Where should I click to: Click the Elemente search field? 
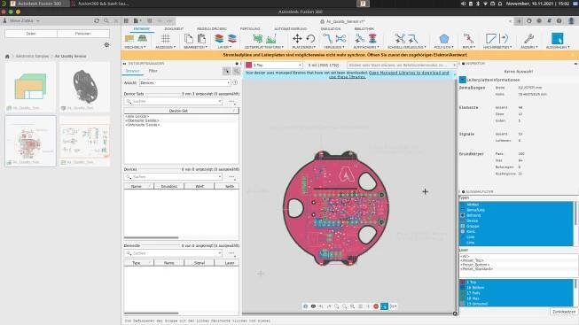click(173, 253)
